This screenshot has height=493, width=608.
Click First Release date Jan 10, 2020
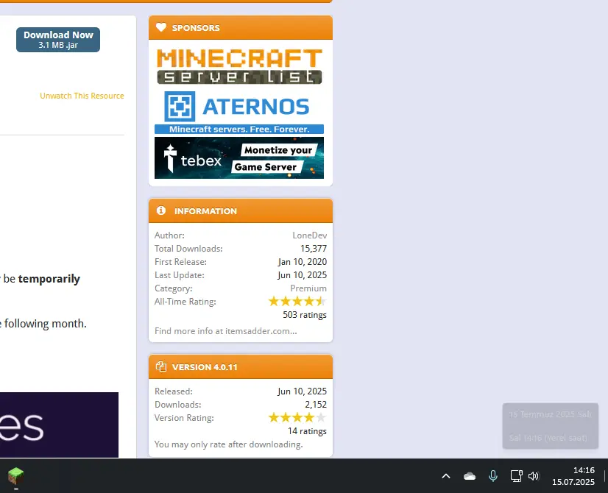302,262
